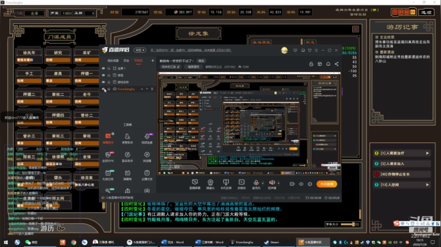
Task: Toggle visibility of the third source row
Action: 104,82
